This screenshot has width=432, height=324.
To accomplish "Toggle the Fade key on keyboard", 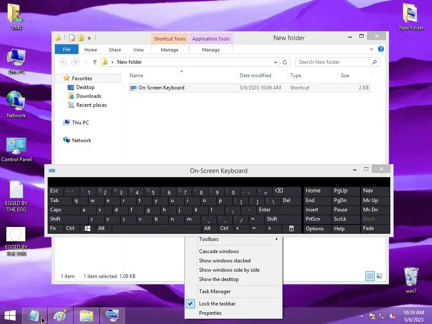I will point(375,228).
